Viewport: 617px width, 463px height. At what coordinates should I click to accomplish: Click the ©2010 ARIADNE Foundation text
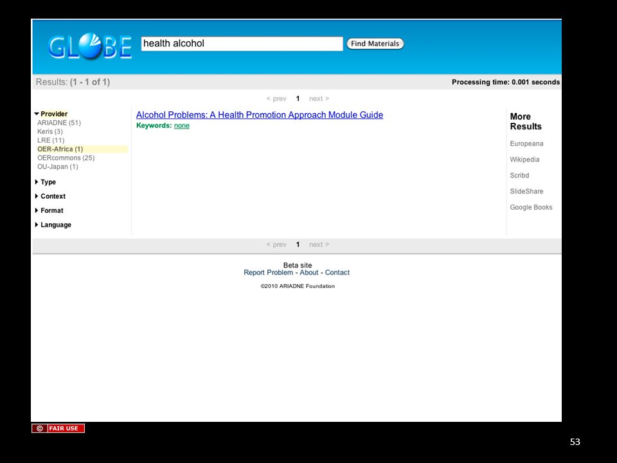point(298,286)
